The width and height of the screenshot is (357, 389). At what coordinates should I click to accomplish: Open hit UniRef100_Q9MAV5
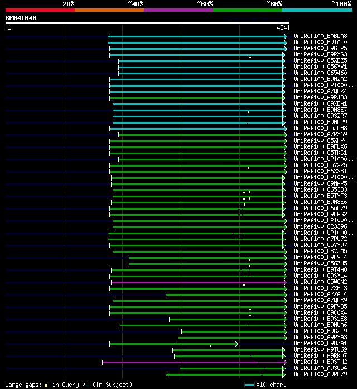point(320,183)
